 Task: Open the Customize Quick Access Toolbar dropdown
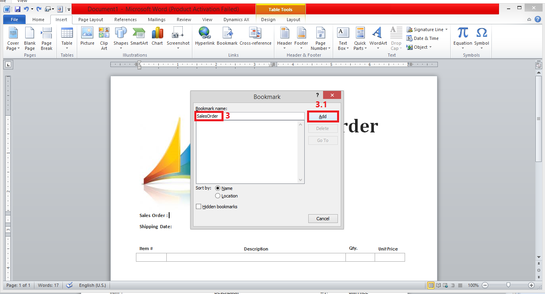point(69,9)
